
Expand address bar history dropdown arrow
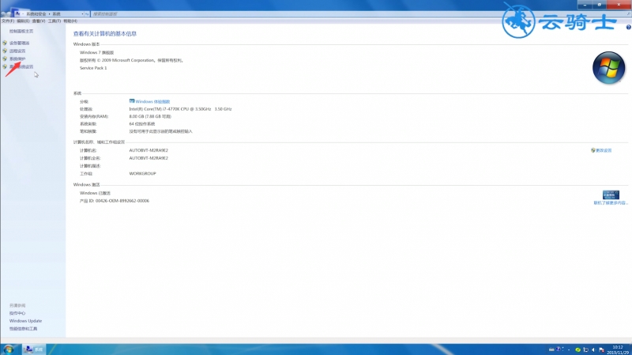[x=83, y=13]
